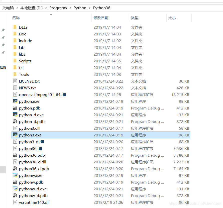
Task: Select the Scripts folder name
Action: pyautogui.click(x=25, y=61)
